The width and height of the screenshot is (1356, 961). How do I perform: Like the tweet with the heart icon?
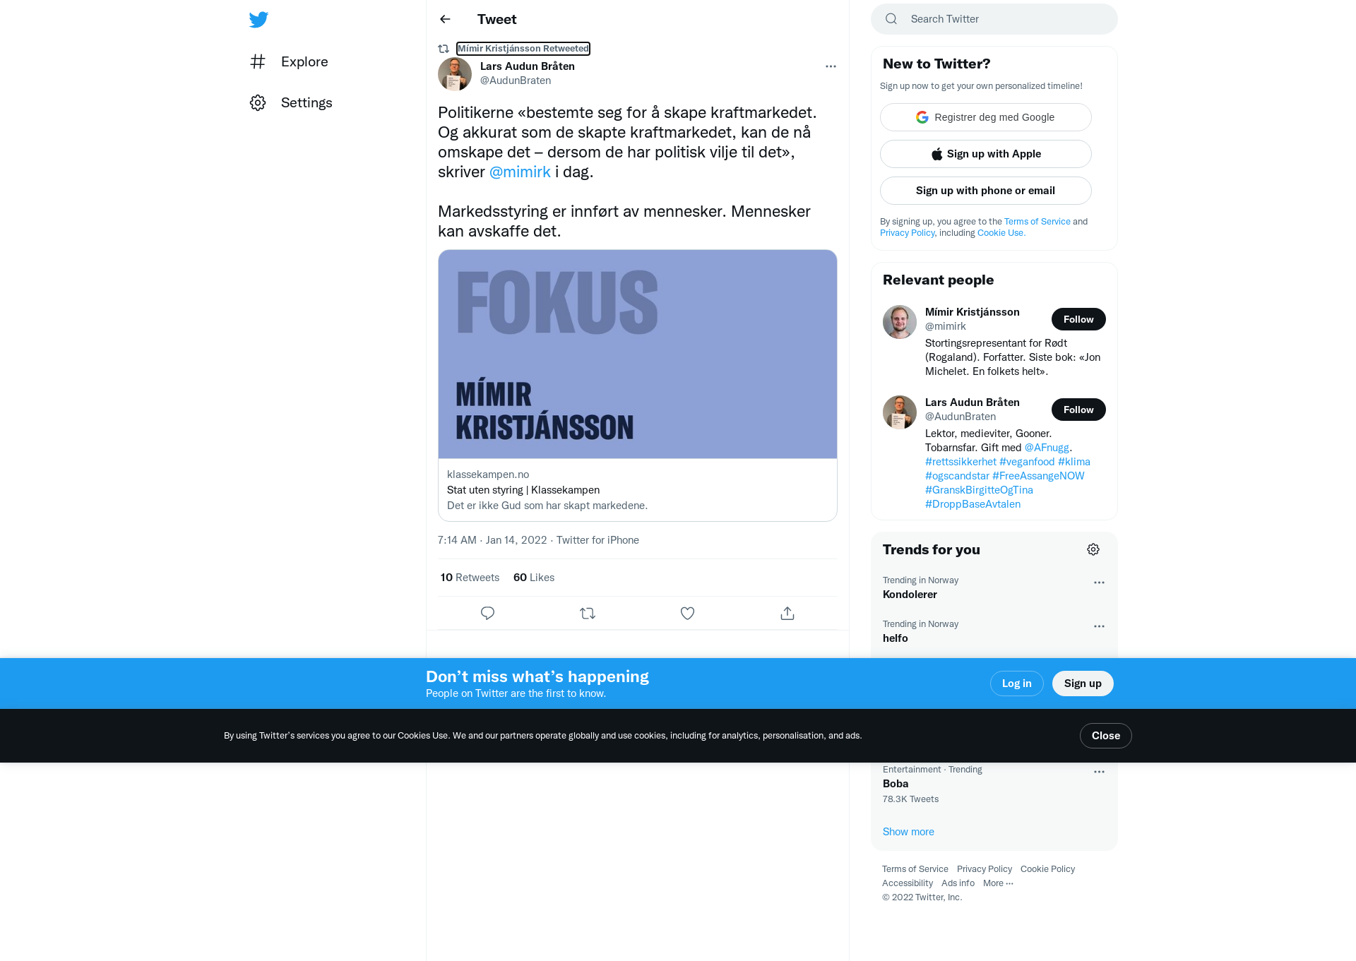(x=687, y=613)
